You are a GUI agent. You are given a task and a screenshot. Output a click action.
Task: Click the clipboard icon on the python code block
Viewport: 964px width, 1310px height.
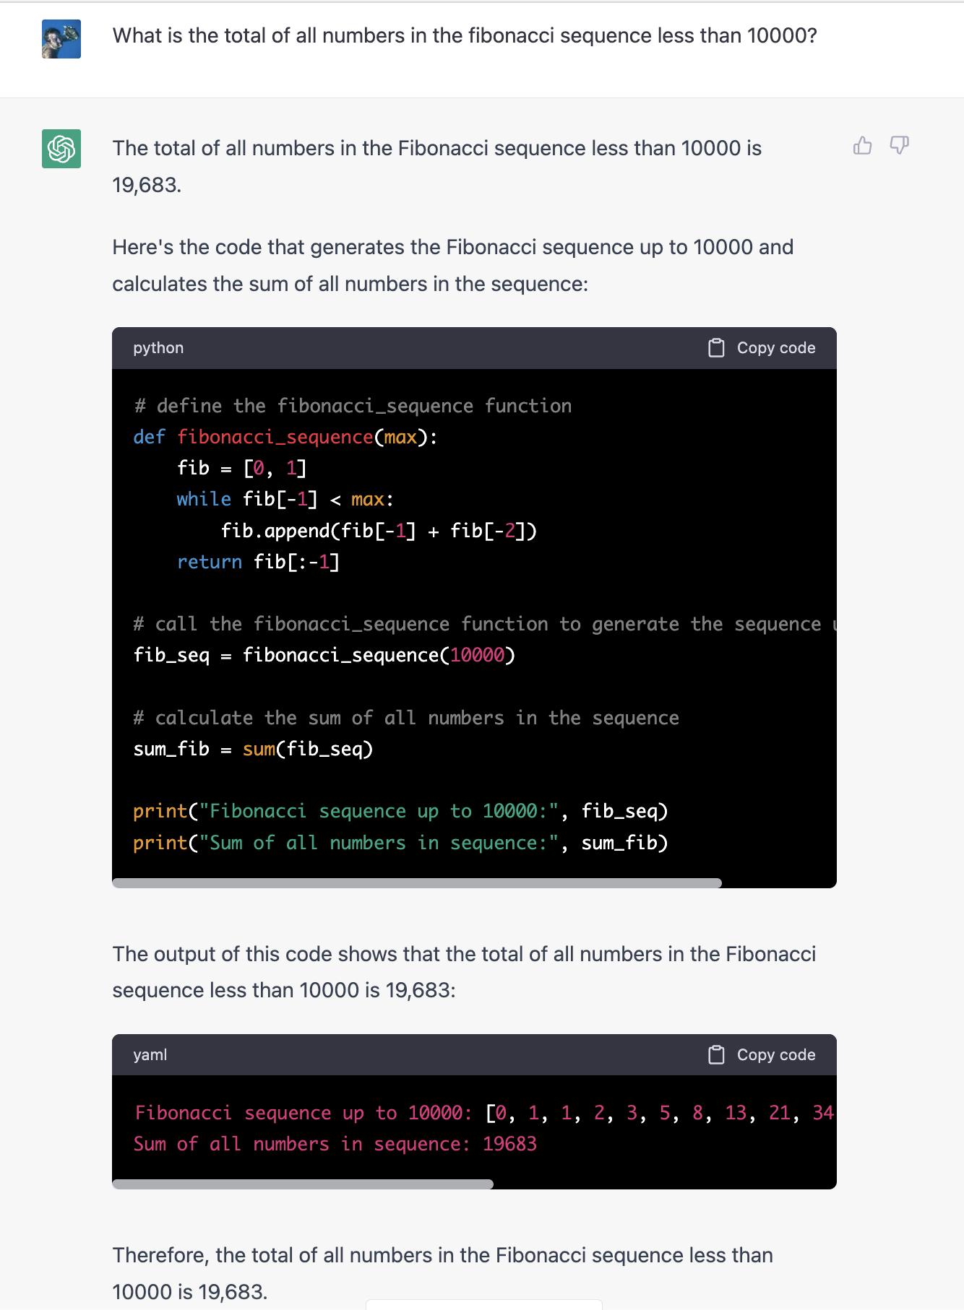point(716,347)
